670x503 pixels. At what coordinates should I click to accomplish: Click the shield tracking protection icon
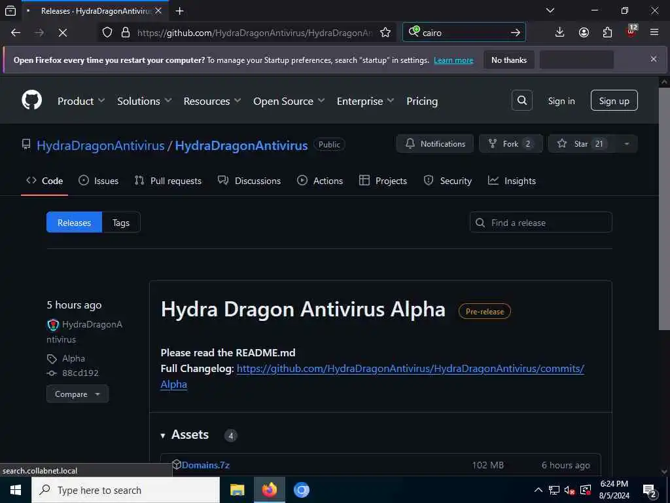[x=107, y=33]
